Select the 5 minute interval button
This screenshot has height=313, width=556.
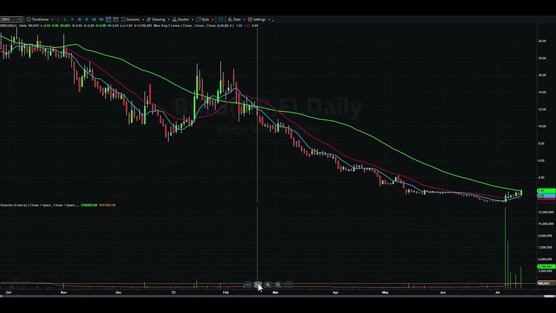tap(72, 20)
